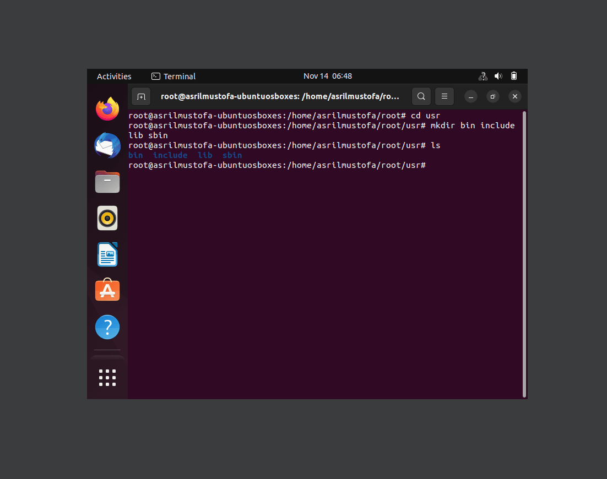
Task: Minimize the Terminal window
Action: 471,97
